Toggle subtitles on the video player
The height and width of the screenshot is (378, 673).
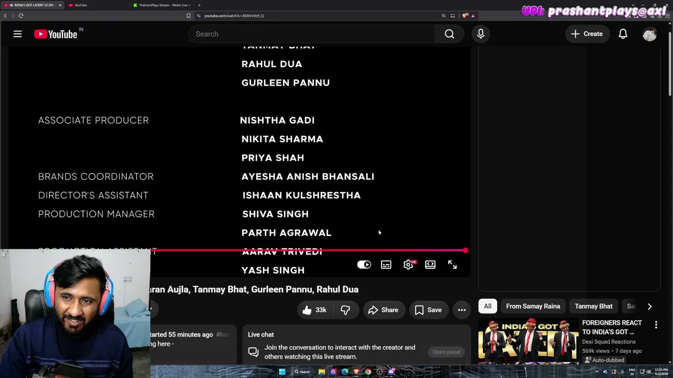pos(386,265)
